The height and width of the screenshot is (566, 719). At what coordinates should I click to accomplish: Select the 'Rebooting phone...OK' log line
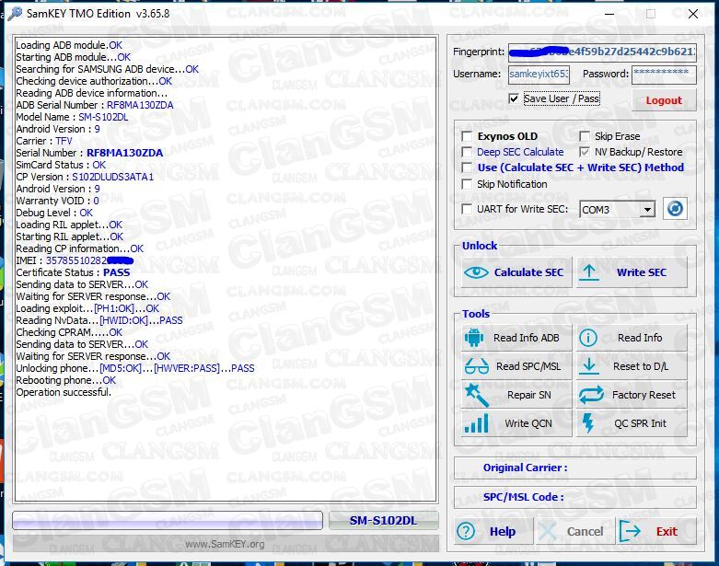pos(65,380)
